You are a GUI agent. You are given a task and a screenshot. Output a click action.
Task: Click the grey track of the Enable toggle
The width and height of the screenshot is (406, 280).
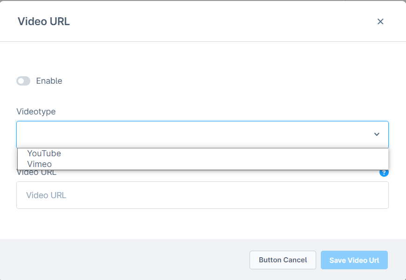tap(26, 81)
